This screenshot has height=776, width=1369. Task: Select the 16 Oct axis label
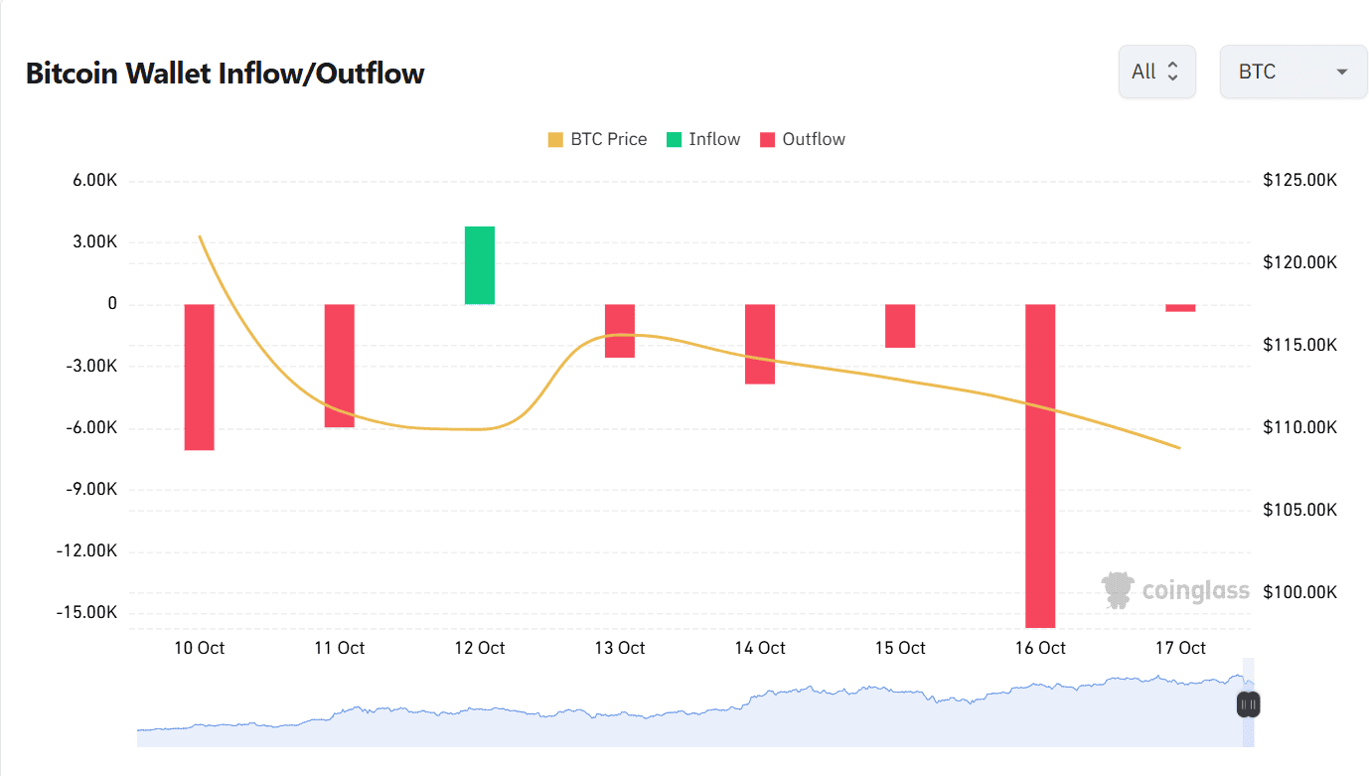coord(1039,647)
